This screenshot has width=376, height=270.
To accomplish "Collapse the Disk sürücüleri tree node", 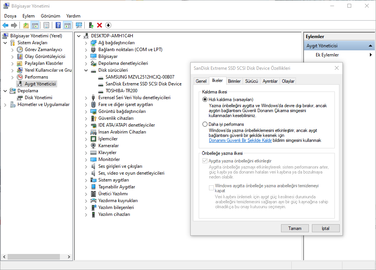I will (86, 70).
